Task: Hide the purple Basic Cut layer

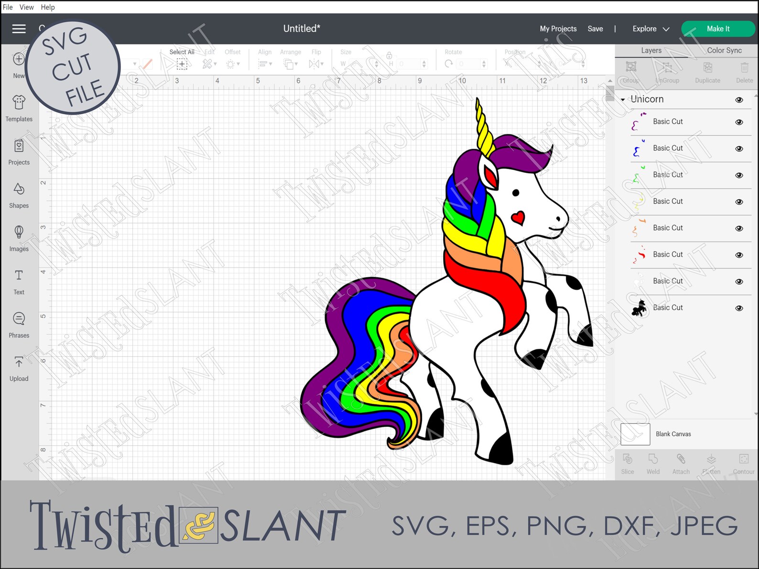Action: coord(739,122)
